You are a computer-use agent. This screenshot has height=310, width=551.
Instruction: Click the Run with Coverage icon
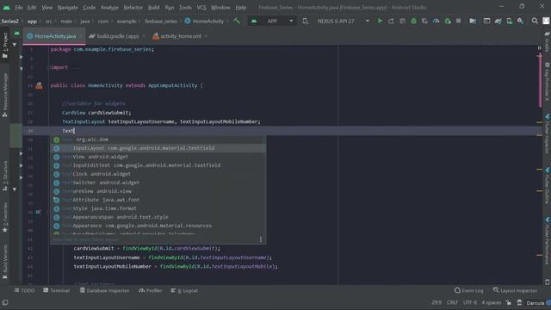pyautogui.click(x=424, y=21)
